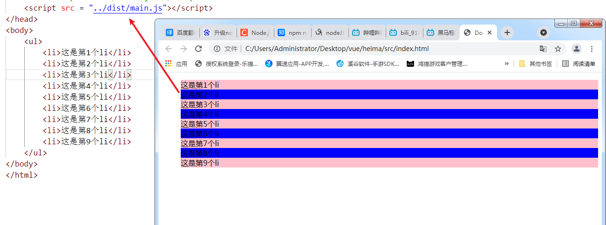The image size is (606, 225).
Task: Maximize the Chrome window
Action: coord(574,23)
